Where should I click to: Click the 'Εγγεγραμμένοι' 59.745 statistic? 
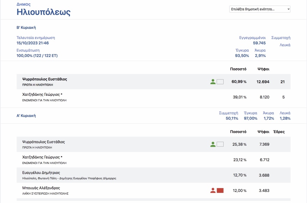coord(259,43)
